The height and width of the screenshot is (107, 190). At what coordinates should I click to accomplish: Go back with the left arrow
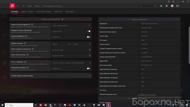(x=18, y=6)
